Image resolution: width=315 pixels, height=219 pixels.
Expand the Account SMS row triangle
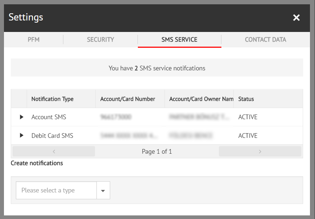coord(22,117)
